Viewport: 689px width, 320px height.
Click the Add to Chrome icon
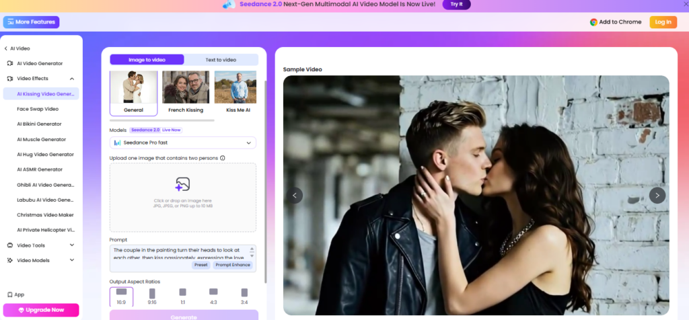tap(593, 22)
